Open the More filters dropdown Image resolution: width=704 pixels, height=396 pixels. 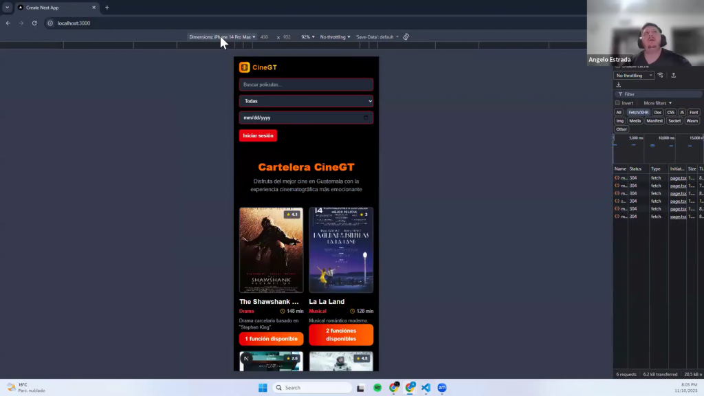tap(657, 103)
